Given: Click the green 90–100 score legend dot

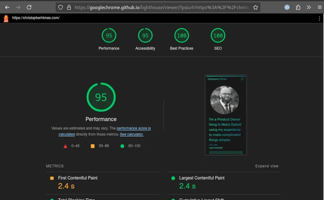Looking at the screenshot, I should coord(122,146).
